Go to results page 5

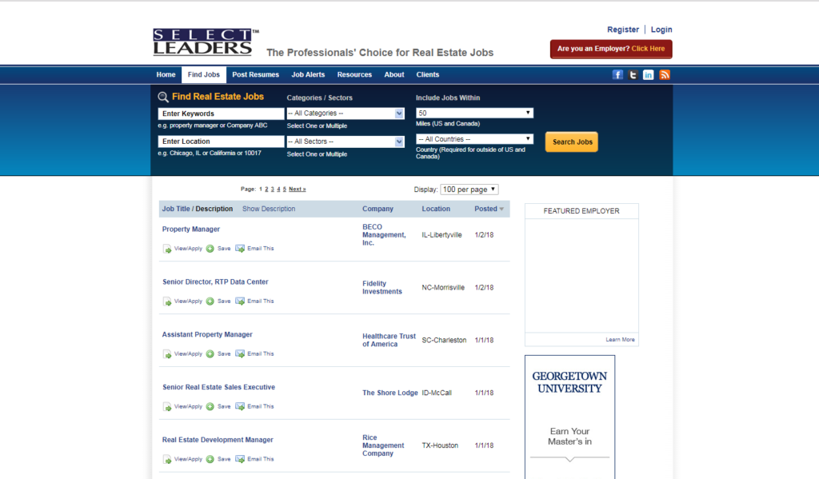point(284,189)
